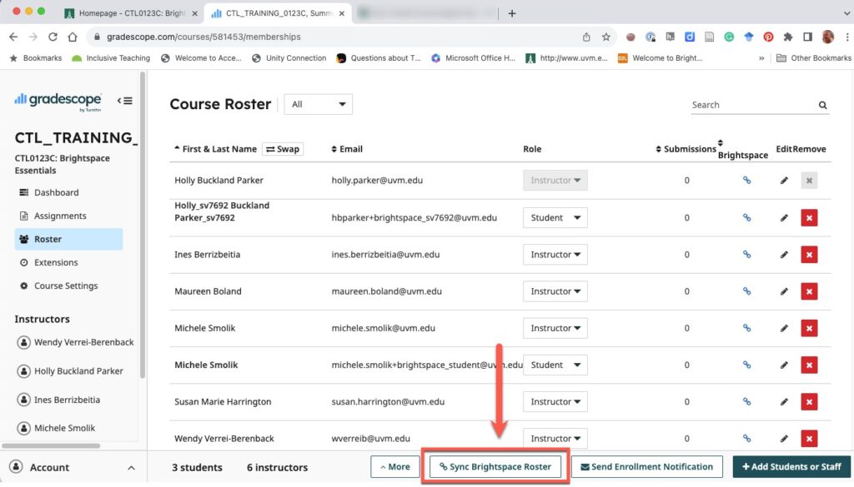854x487 pixels.
Task: Swap first and last name order
Action: coord(283,149)
